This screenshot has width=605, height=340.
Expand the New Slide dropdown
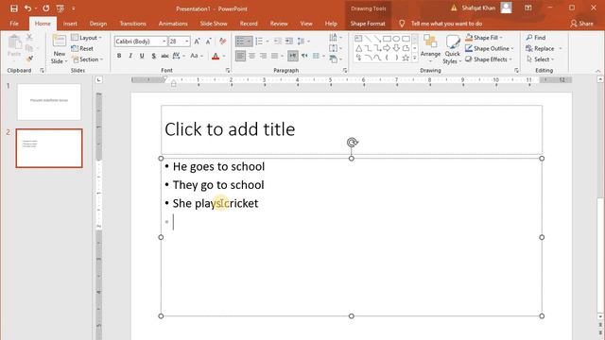click(59, 58)
